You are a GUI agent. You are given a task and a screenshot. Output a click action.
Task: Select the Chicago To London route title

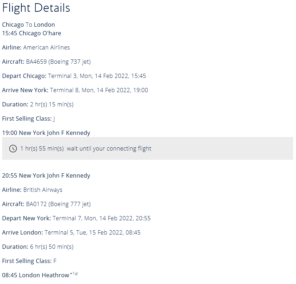[x=29, y=25]
